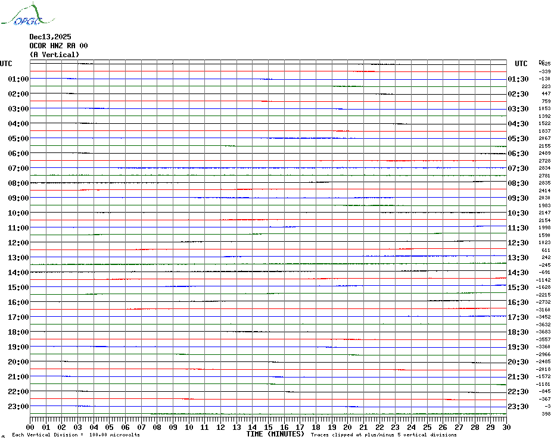Select the offset value 223
This screenshot has width=554, height=443.
coord(546,86)
